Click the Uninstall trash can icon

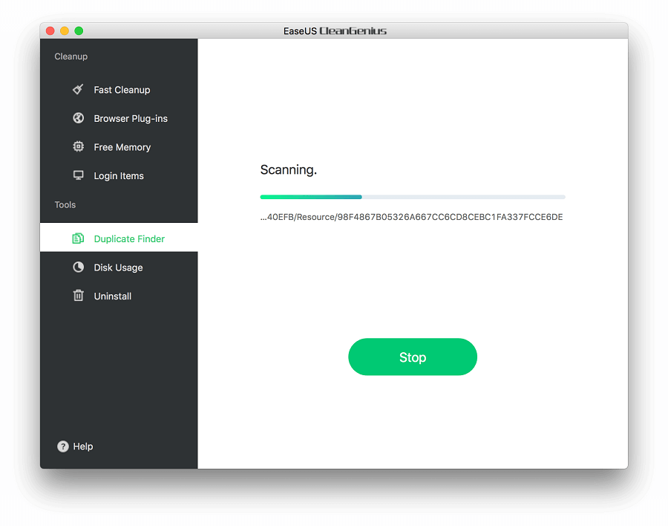(79, 295)
